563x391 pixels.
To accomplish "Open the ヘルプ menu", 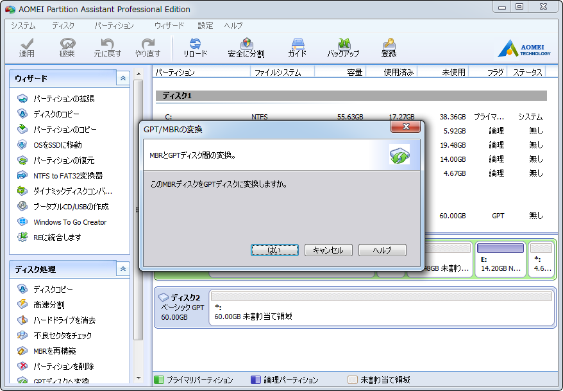I will pos(233,26).
